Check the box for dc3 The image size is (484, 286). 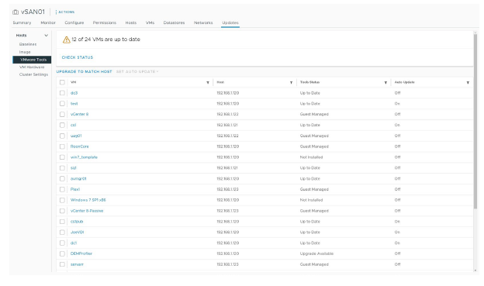(x=62, y=93)
